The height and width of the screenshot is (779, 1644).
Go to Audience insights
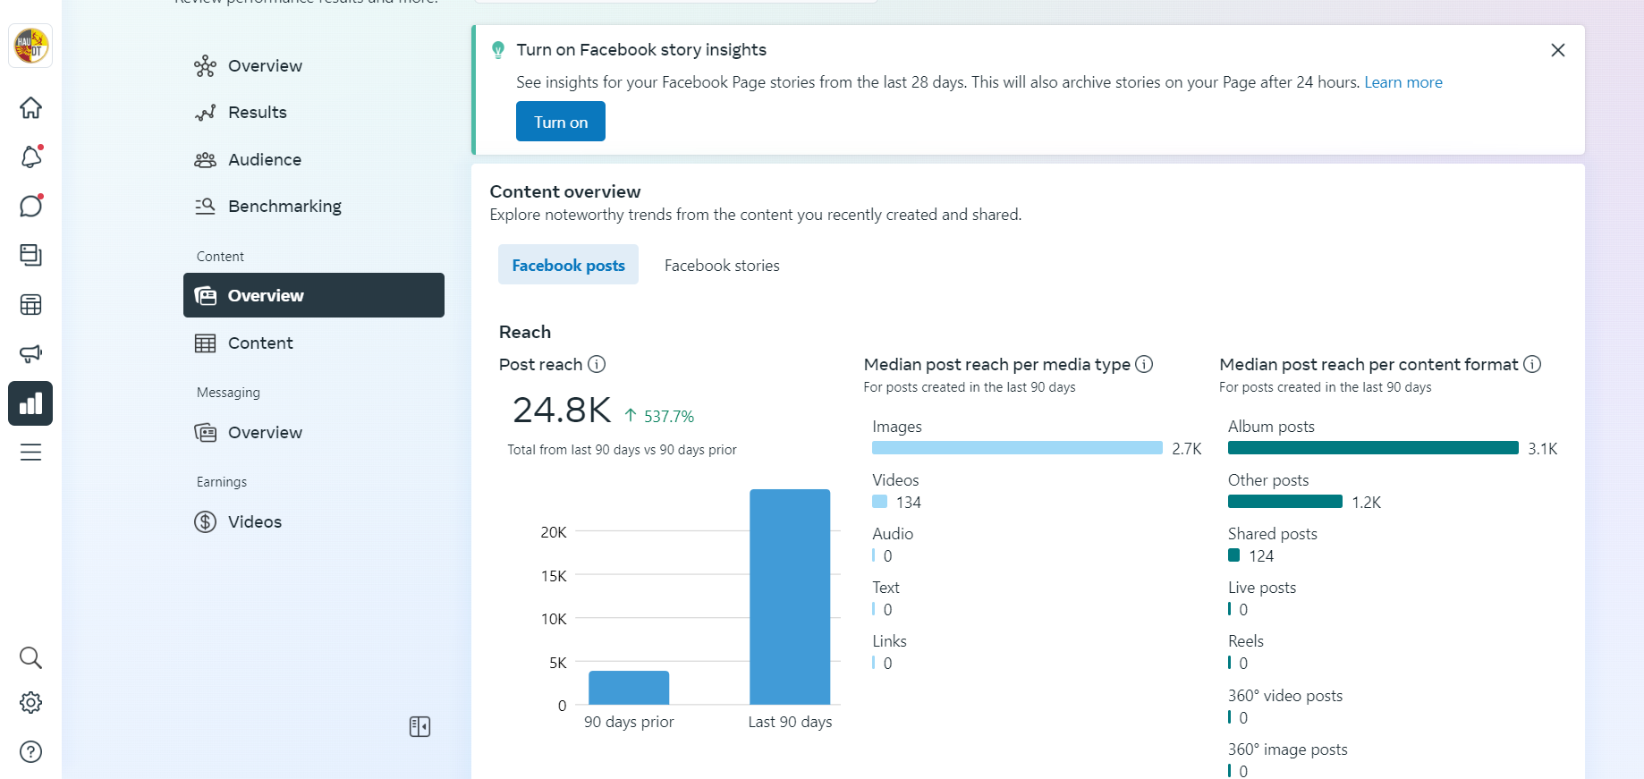click(x=264, y=160)
